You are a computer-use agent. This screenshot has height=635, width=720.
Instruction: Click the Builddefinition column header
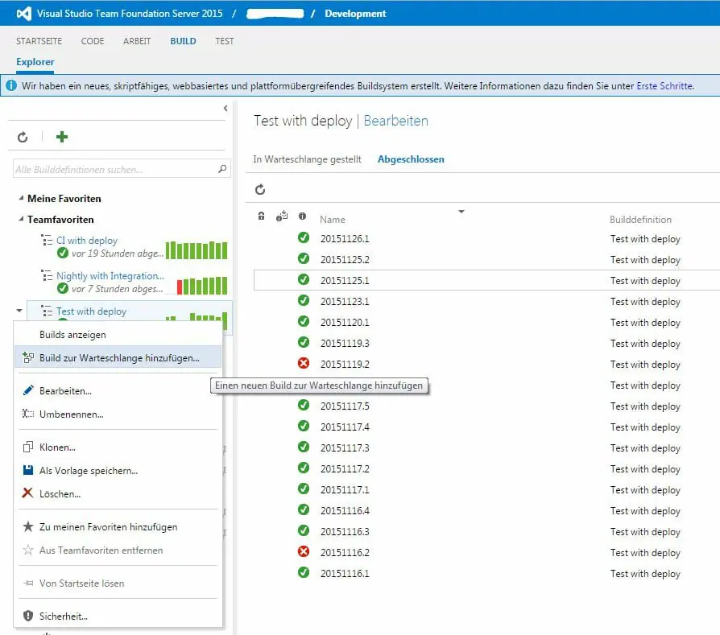tap(640, 220)
